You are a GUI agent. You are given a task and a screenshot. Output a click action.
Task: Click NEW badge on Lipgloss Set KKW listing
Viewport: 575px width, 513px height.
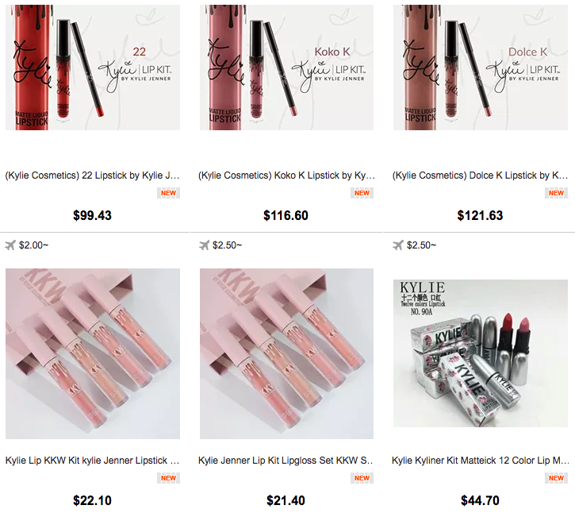click(x=362, y=478)
